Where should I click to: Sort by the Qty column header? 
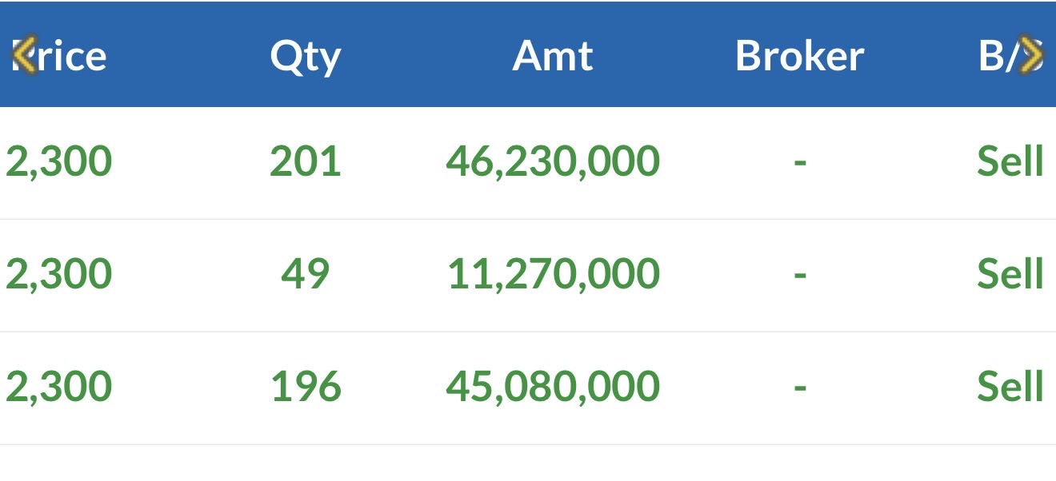(x=305, y=56)
